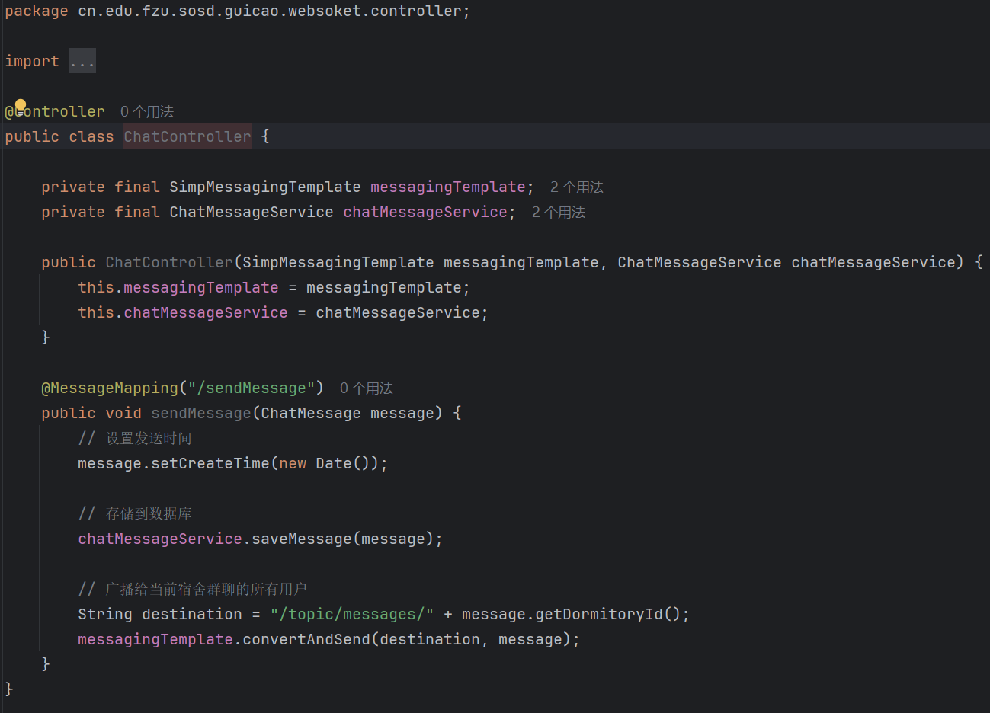The width and height of the screenshot is (990, 713).
Task: Click the yellow lightbulb quick-fix icon
Action: pos(21,105)
